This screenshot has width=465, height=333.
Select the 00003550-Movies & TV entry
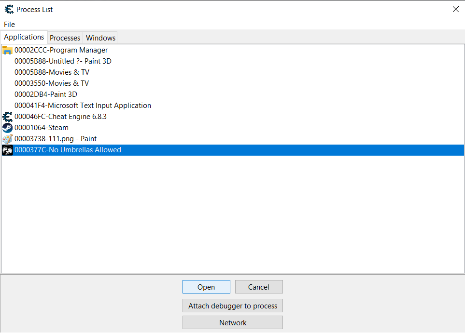click(52, 83)
